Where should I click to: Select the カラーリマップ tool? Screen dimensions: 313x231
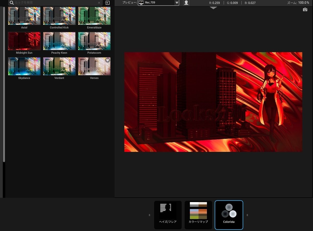(x=198, y=215)
